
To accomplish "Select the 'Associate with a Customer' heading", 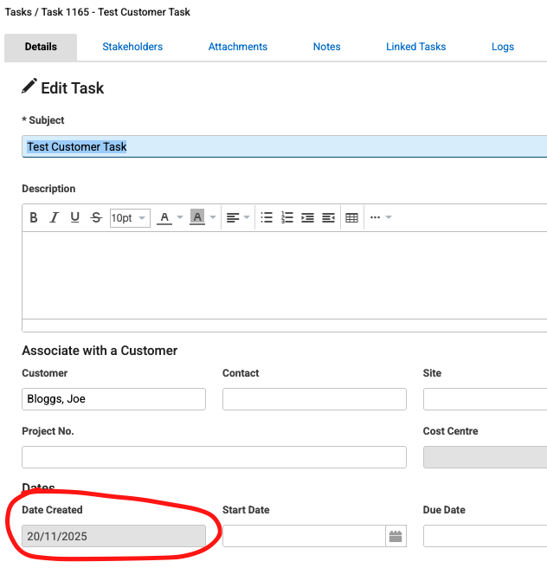I will (100, 351).
